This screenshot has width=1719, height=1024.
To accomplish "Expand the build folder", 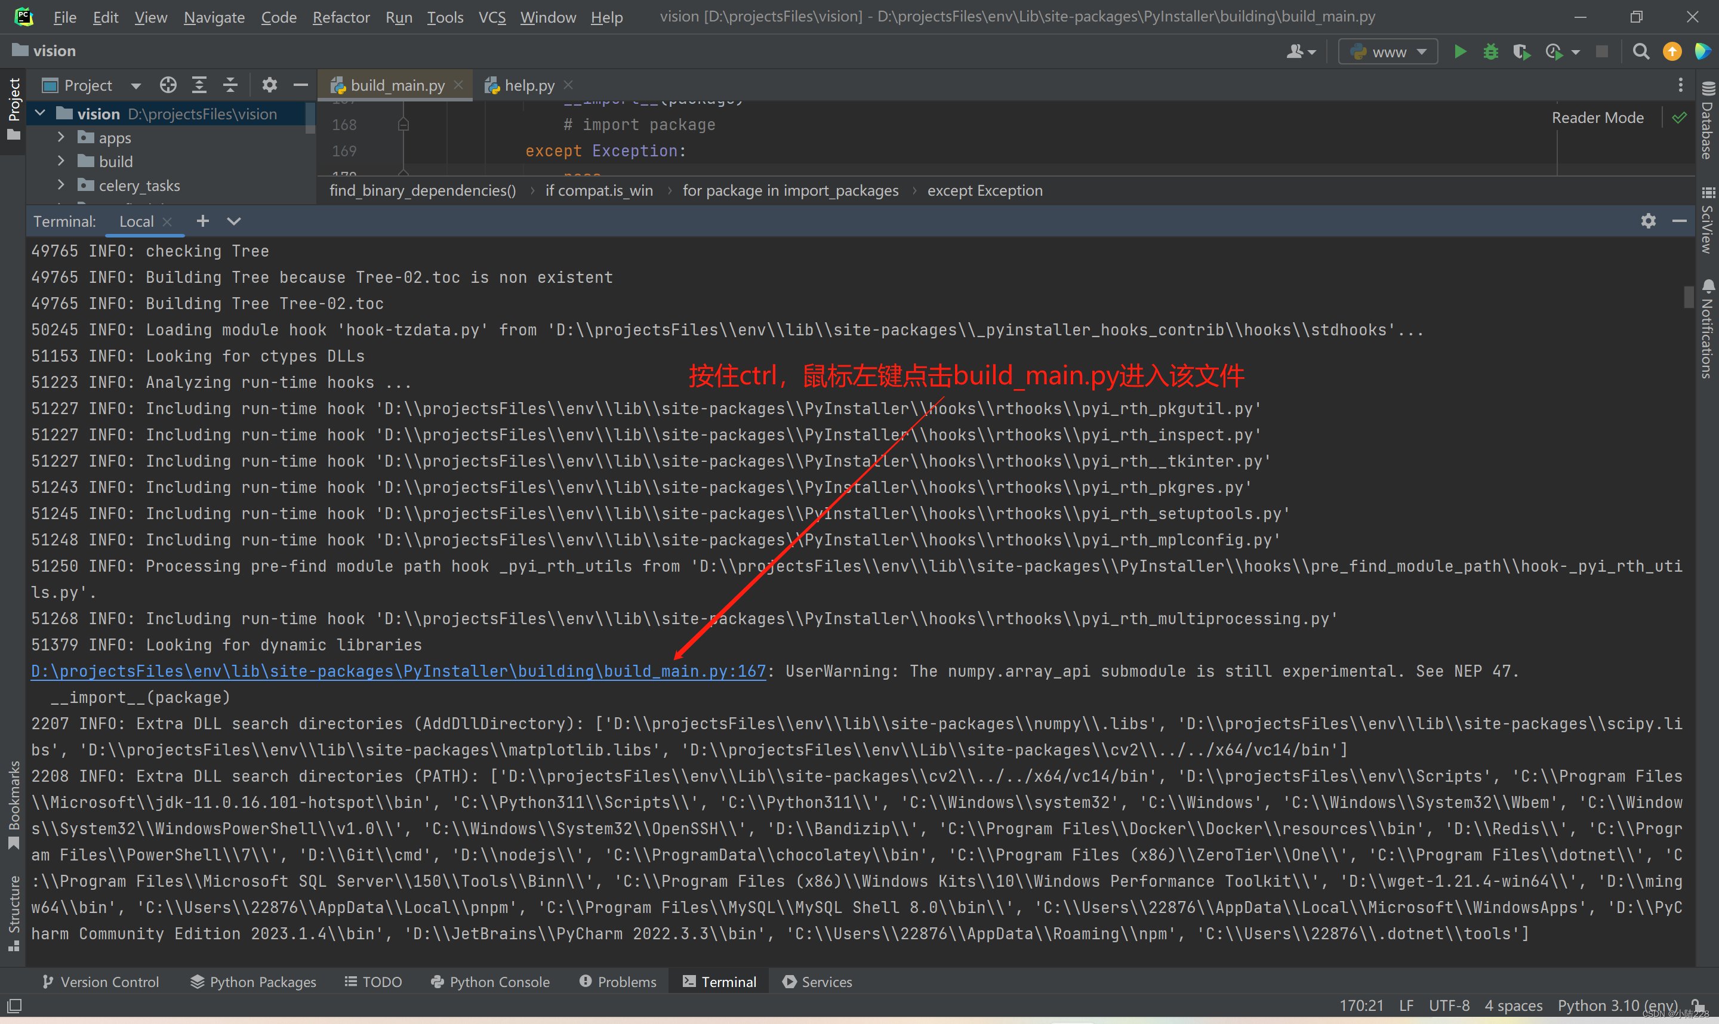I will (61, 161).
